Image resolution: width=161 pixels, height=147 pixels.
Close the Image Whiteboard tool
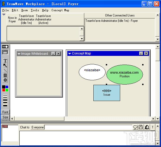click(58, 54)
